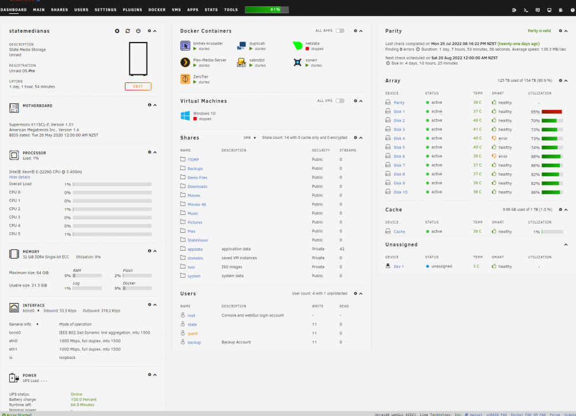Click the reboot icon in server panel
Viewport: 576px width, 416px height.
pyautogui.click(x=127, y=31)
